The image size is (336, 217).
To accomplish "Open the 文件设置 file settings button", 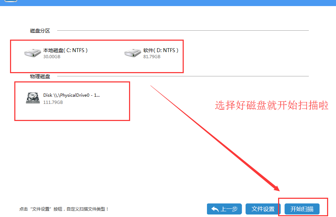I will point(263,209).
